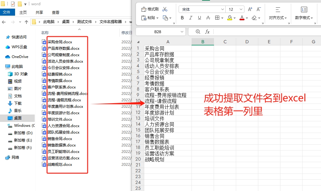This screenshot has width=321, height=191.
Task: Open recent locations dropdown in Explorer
Action: (x=20, y=22)
